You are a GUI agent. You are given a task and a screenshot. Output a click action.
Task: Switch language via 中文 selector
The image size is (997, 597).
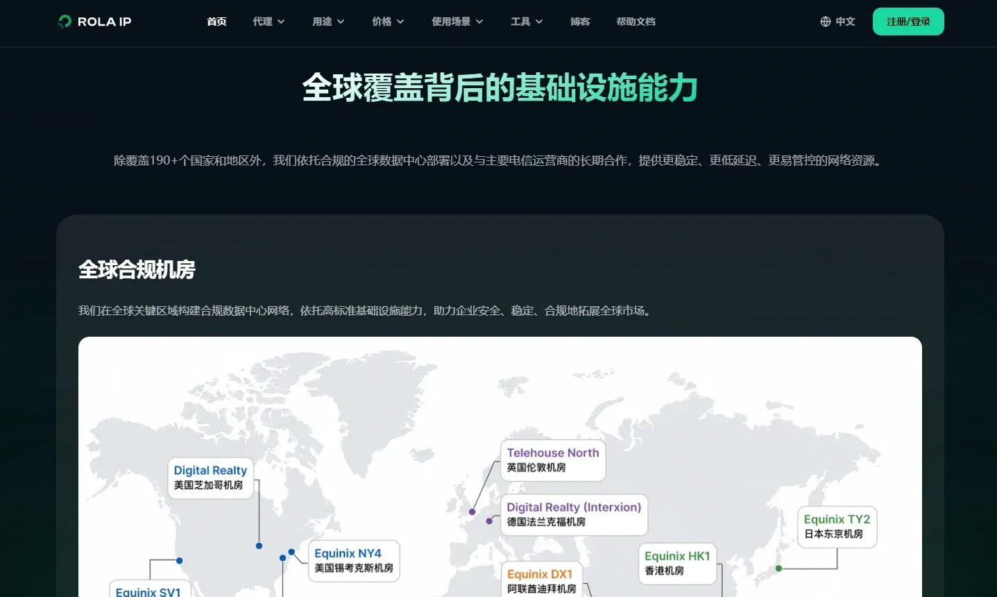(837, 22)
